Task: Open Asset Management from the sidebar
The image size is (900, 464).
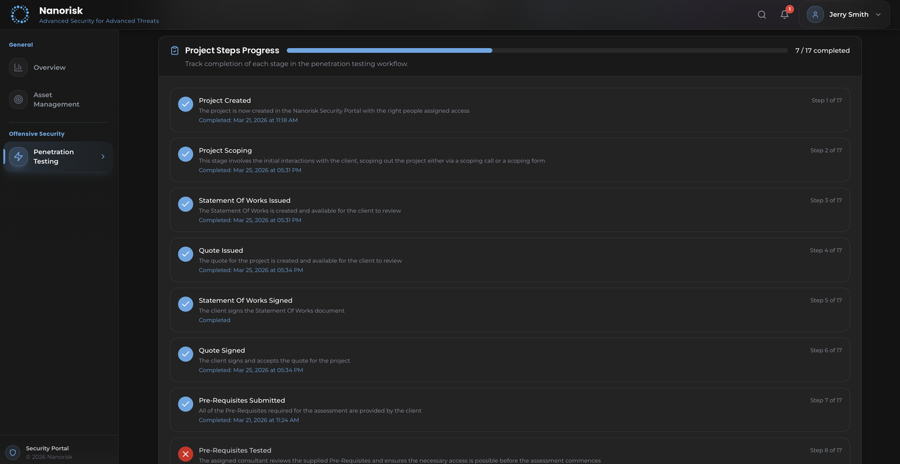Action: click(56, 99)
